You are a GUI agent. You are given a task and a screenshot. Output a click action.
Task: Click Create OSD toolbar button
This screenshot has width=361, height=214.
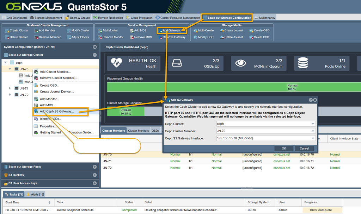(259, 30)
